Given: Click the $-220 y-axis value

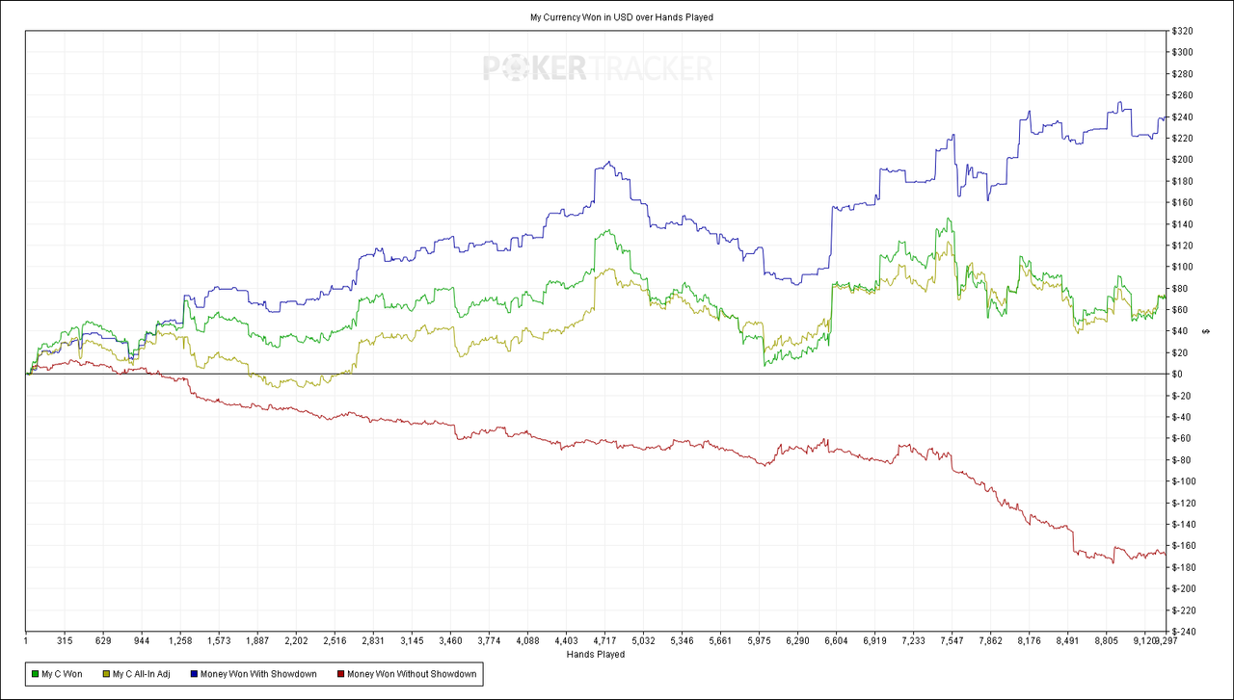Looking at the screenshot, I should pyautogui.click(x=1183, y=609).
